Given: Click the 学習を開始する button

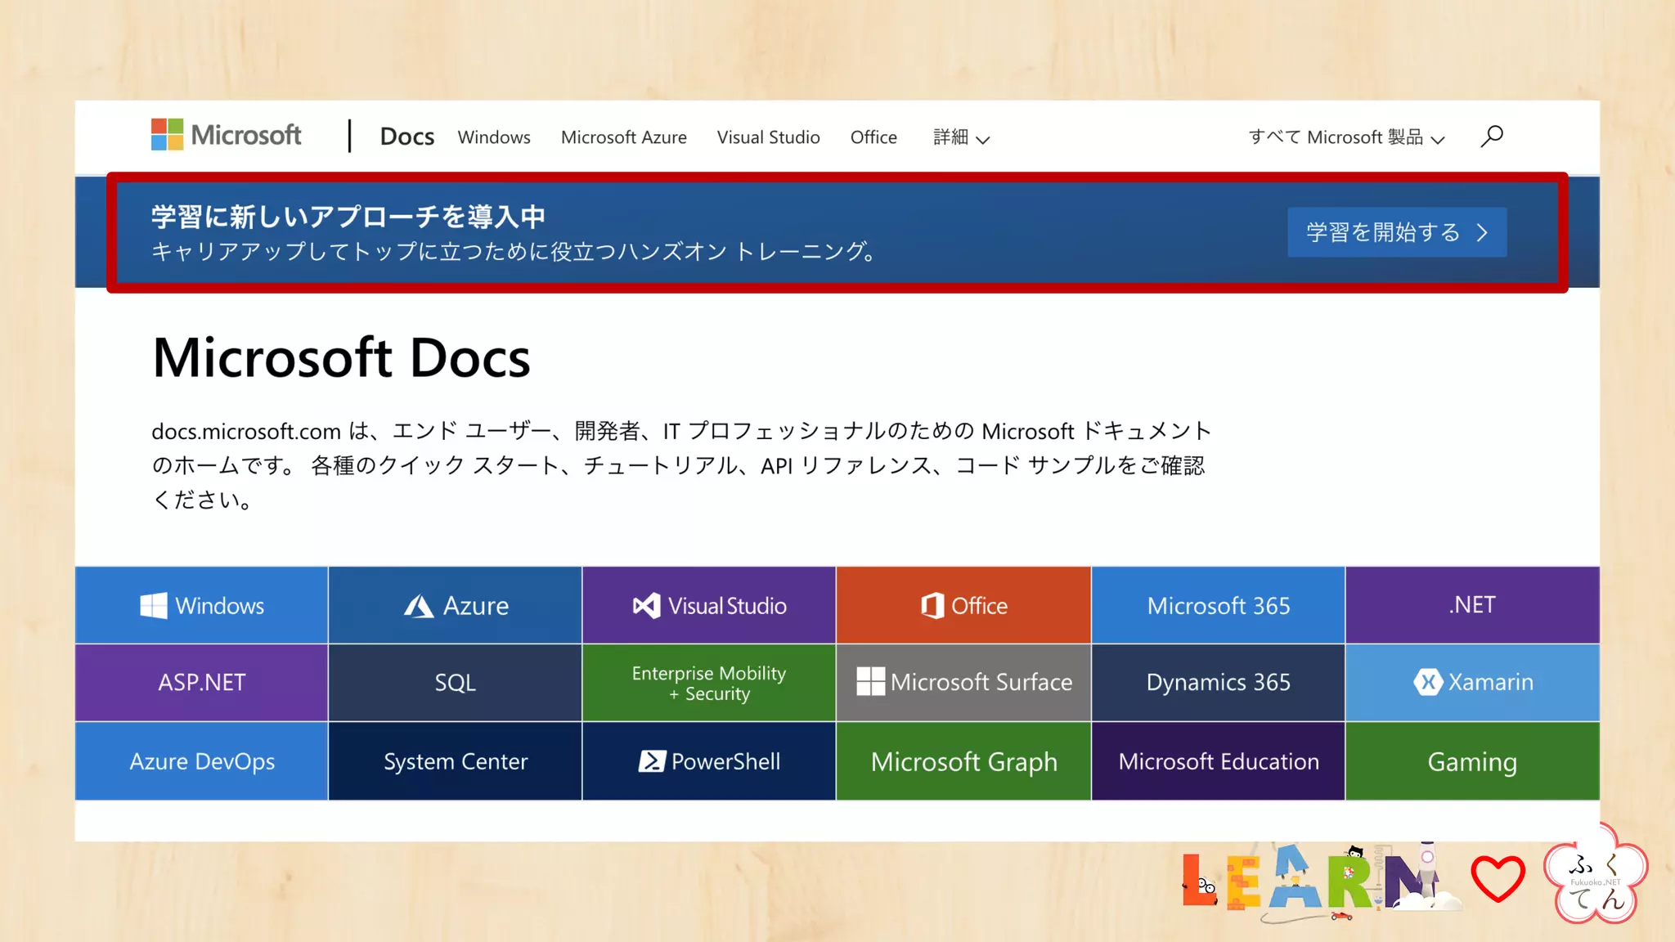Looking at the screenshot, I should [x=1397, y=232].
